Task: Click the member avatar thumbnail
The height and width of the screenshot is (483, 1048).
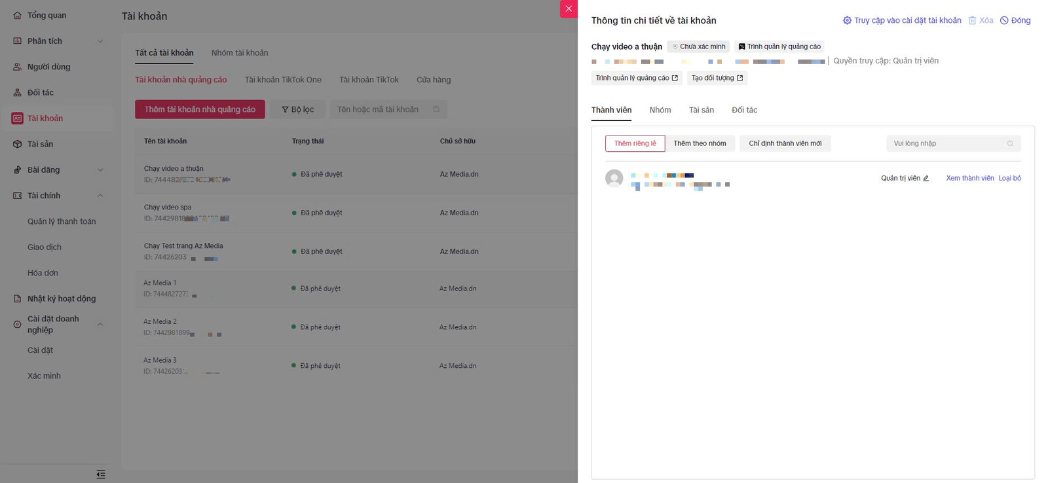Action: [x=614, y=178]
